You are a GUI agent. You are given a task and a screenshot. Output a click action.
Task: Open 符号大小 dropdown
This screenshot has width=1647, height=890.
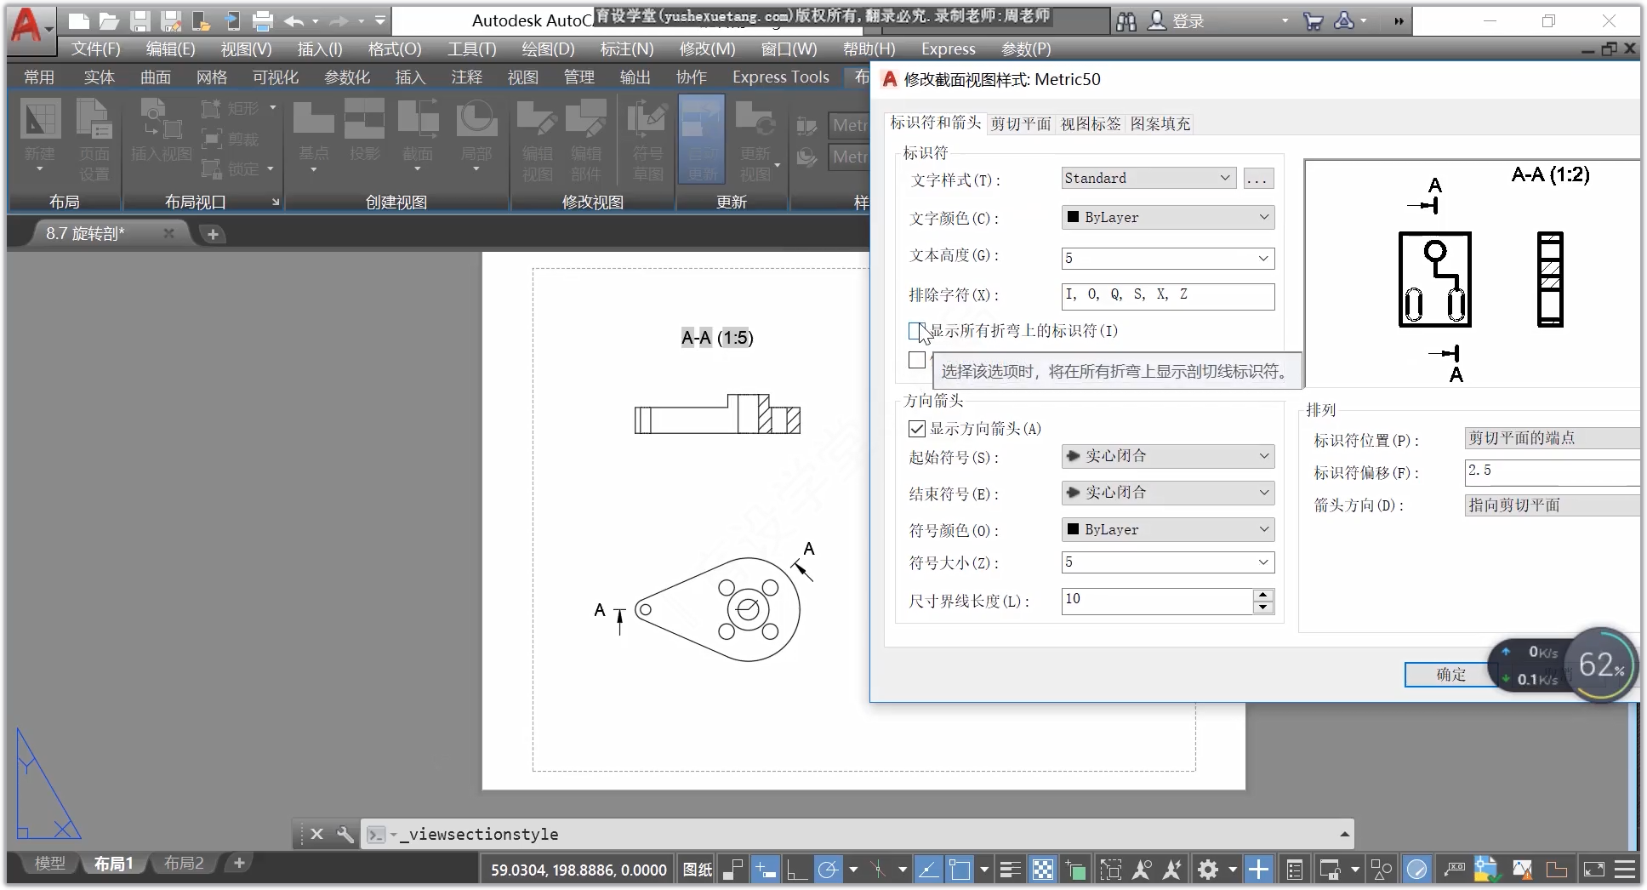1168,562
